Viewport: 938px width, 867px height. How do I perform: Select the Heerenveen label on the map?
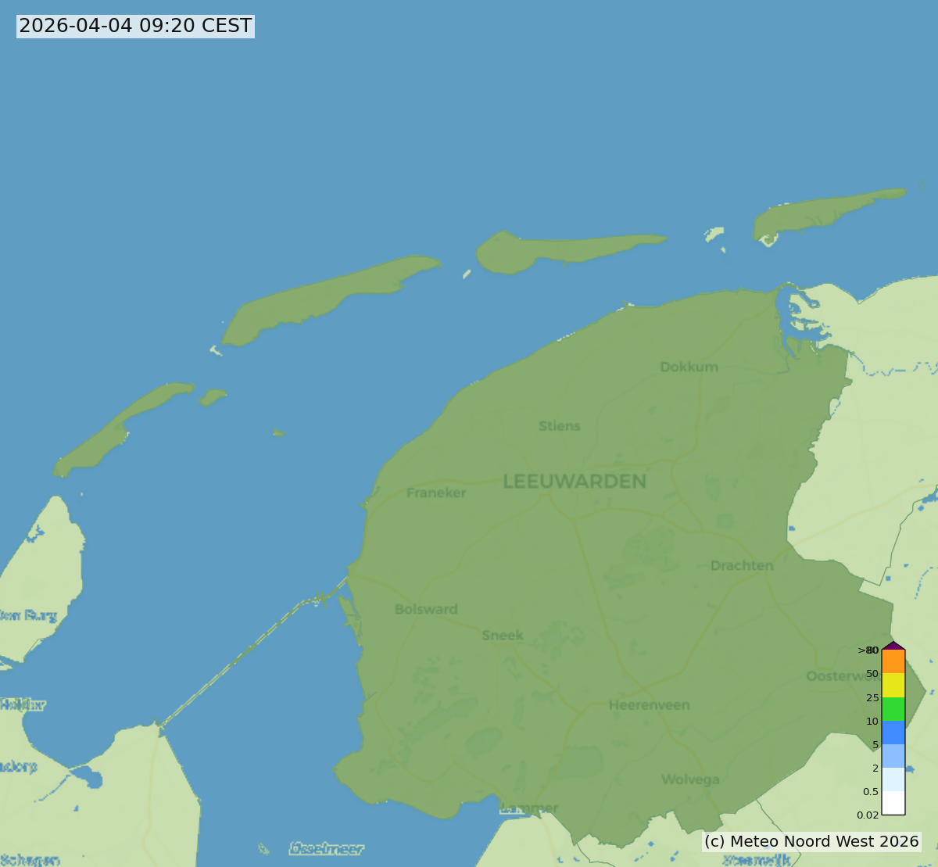649,706
